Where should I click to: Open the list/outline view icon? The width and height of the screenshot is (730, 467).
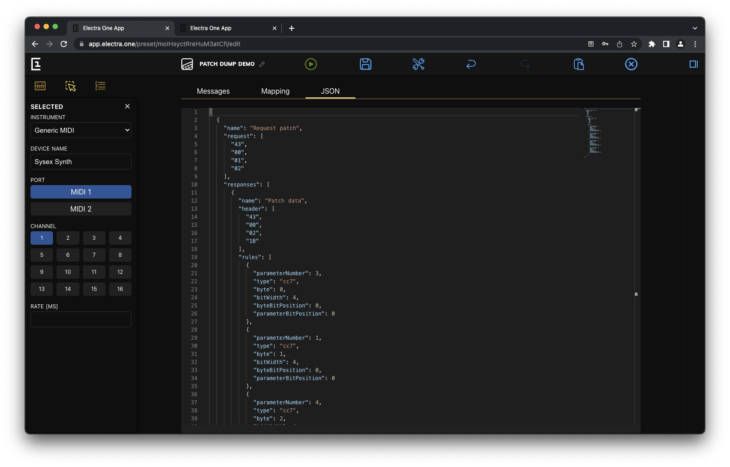pos(100,86)
